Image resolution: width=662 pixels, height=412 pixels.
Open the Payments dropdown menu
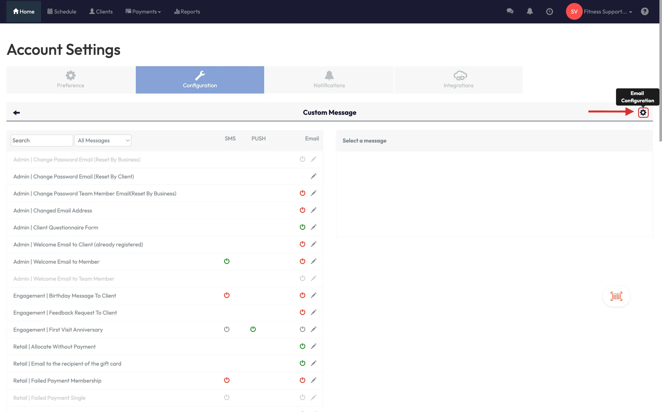pyautogui.click(x=143, y=12)
